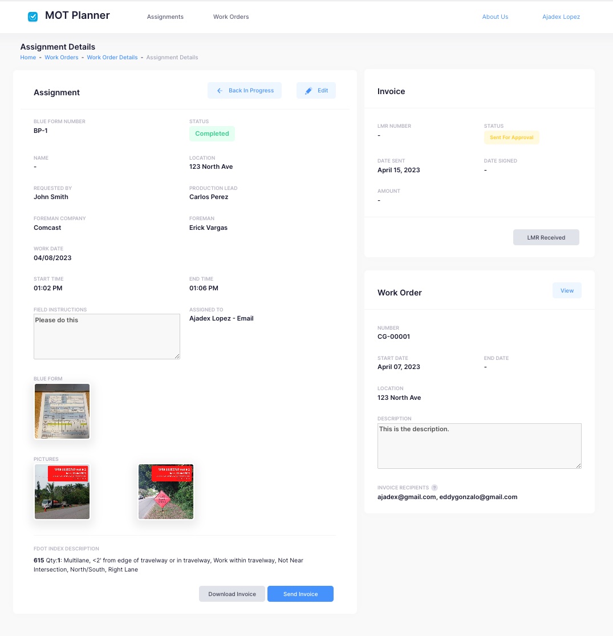The height and width of the screenshot is (636, 613).
Task: Open the second picture with orange road sign
Action: click(166, 492)
